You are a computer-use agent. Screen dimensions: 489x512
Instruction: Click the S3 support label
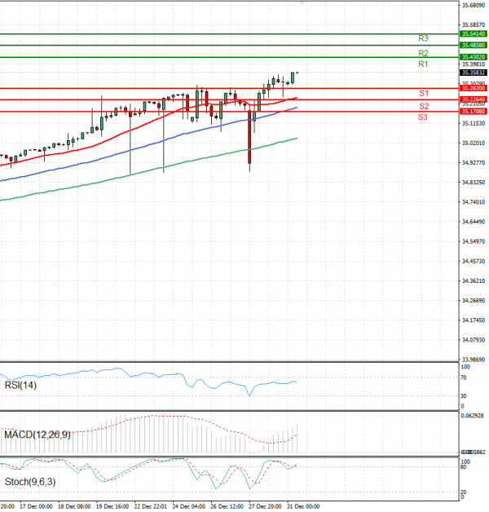(423, 117)
